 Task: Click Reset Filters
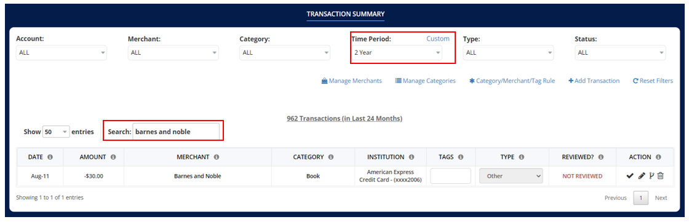[653, 81]
